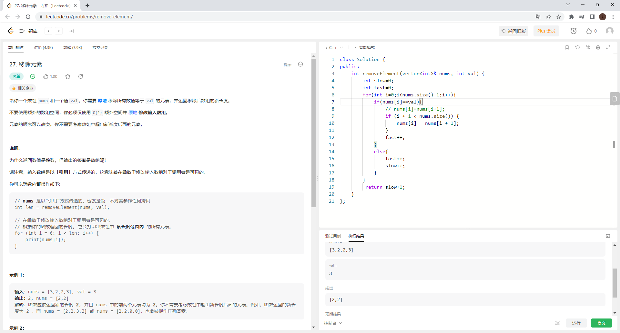Screen dimensions: 620x333
Task: Click the shuffle random problem icon
Action: [x=72, y=31]
